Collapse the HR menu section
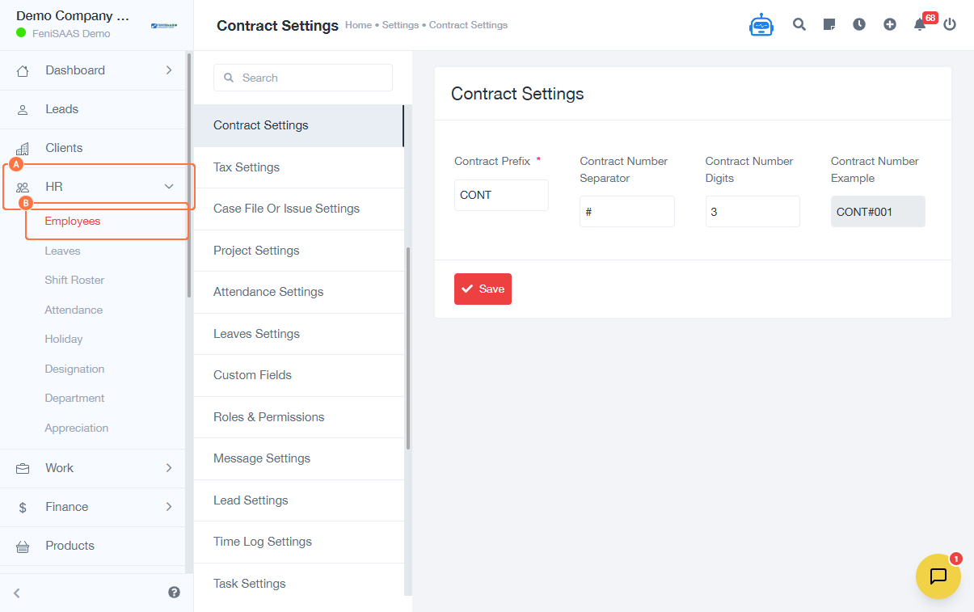Image resolution: width=974 pixels, height=612 pixels. click(x=168, y=187)
